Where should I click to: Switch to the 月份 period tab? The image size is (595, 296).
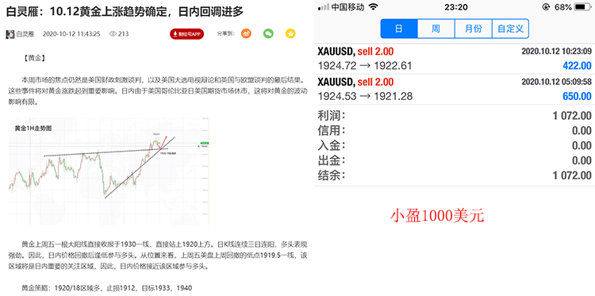[x=473, y=29]
